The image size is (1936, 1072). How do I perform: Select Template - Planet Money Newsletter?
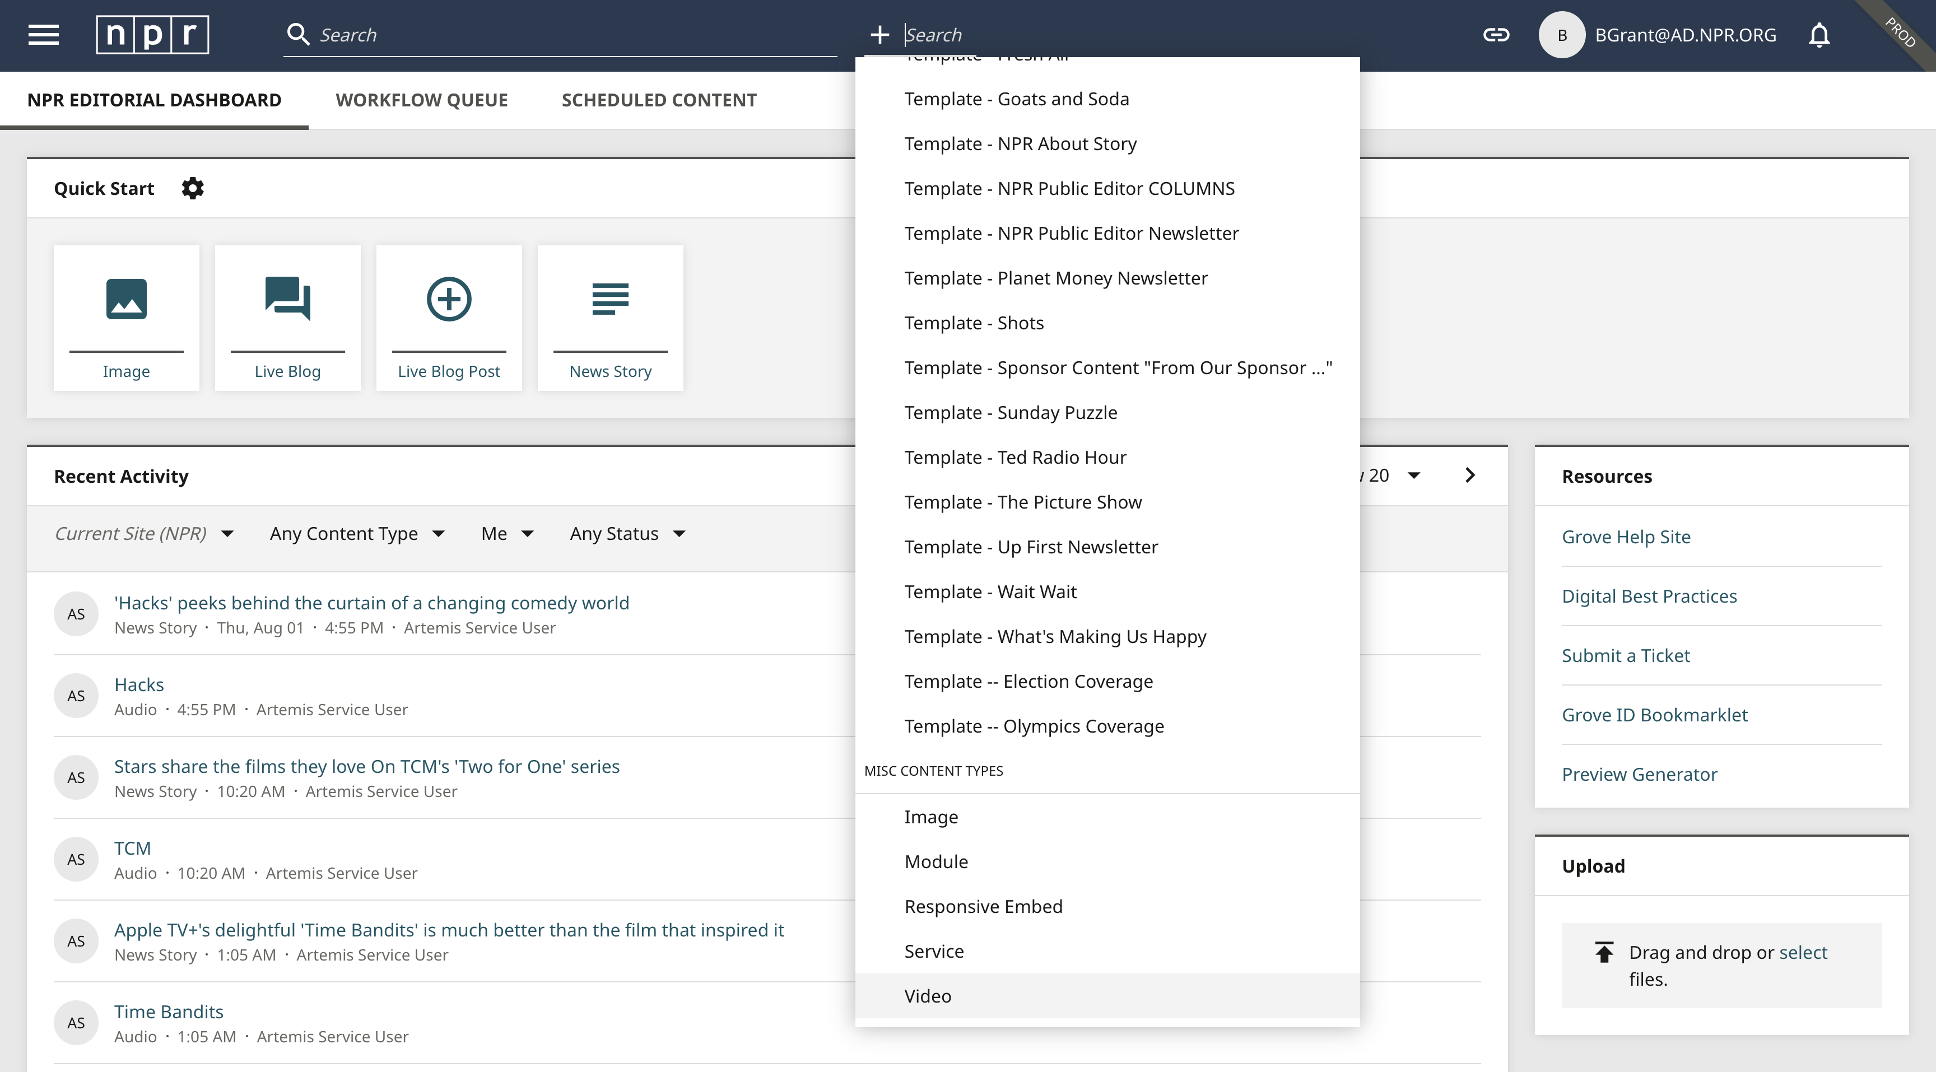point(1107,278)
